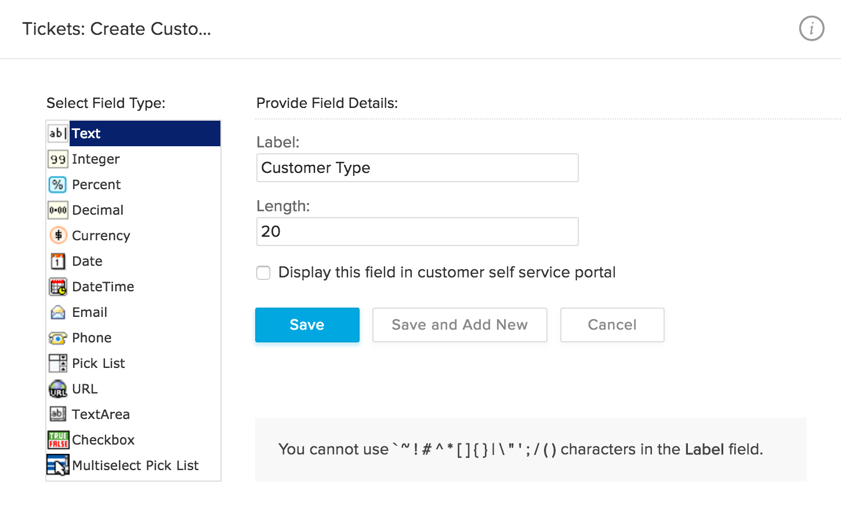The height and width of the screenshot is (520, 841).
Task: Select the Decimal field type icon
Action: coord(57,210)
